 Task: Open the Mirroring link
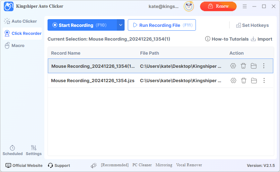point(164,165)
